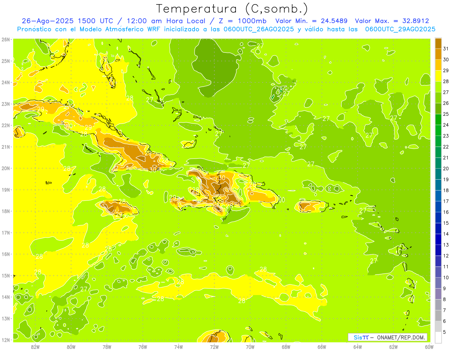
Task: Click the '24N' latitude axis label
Action: pos(6,82)
